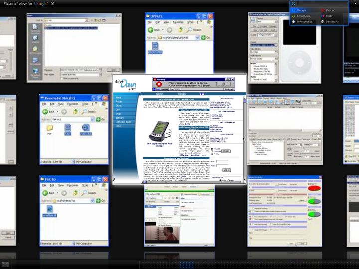The image size is (359, 269).
Task: Click the Forward icon in UPDATE window
Action: coord(169,30)
